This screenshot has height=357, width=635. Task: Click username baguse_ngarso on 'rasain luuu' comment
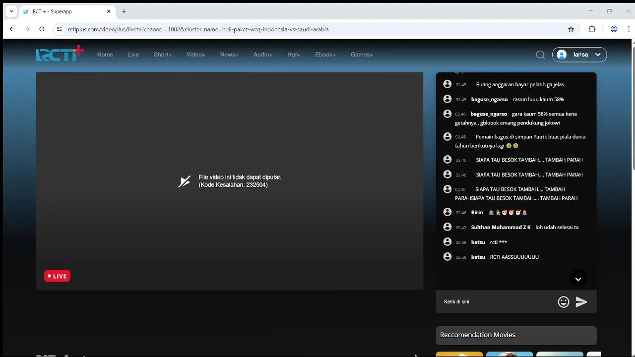pyautogui.click(x=489, y=99)
